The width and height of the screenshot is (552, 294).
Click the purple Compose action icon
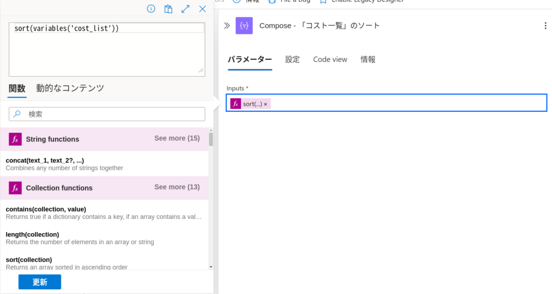(244, 25)
